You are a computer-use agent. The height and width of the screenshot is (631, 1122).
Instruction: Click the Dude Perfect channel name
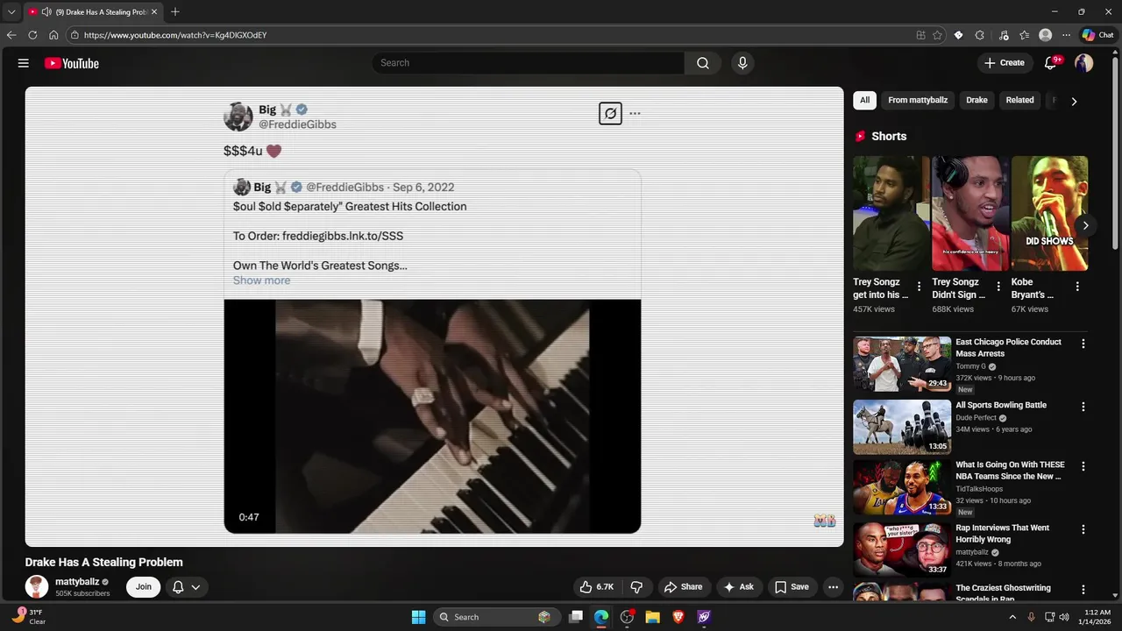coord(976,418)
